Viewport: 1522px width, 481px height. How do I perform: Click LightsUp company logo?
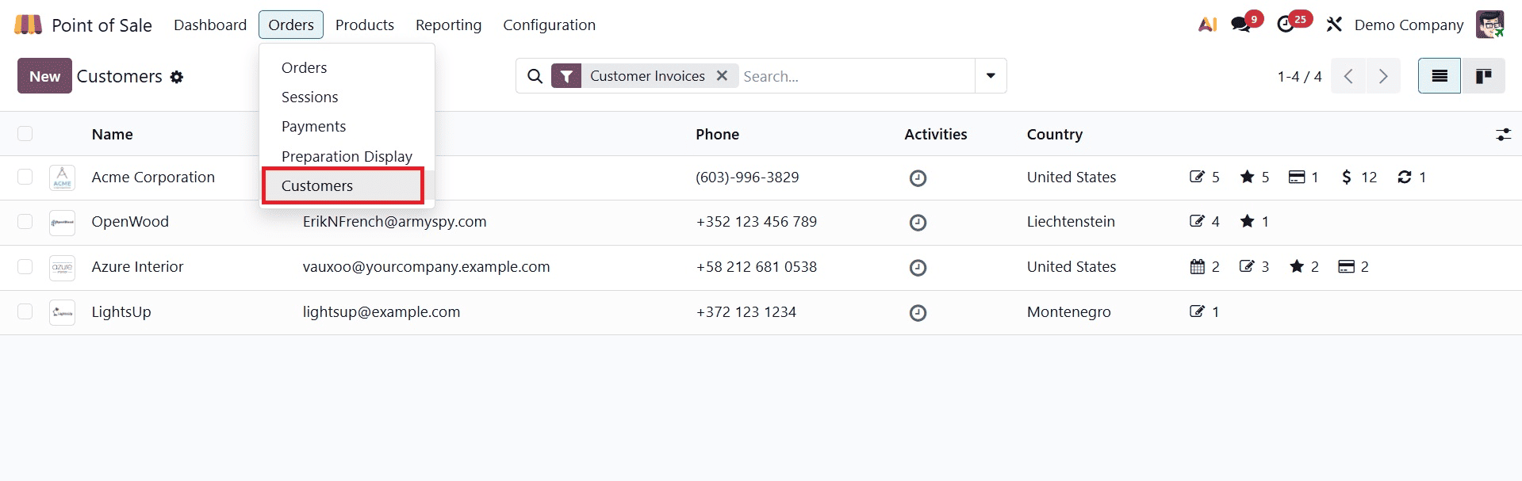pos(62,312)
